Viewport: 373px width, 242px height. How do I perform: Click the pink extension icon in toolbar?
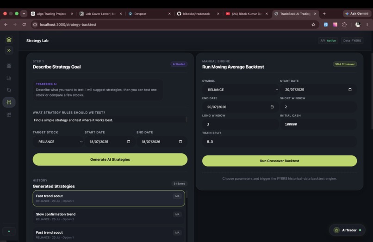pos(335,24)
